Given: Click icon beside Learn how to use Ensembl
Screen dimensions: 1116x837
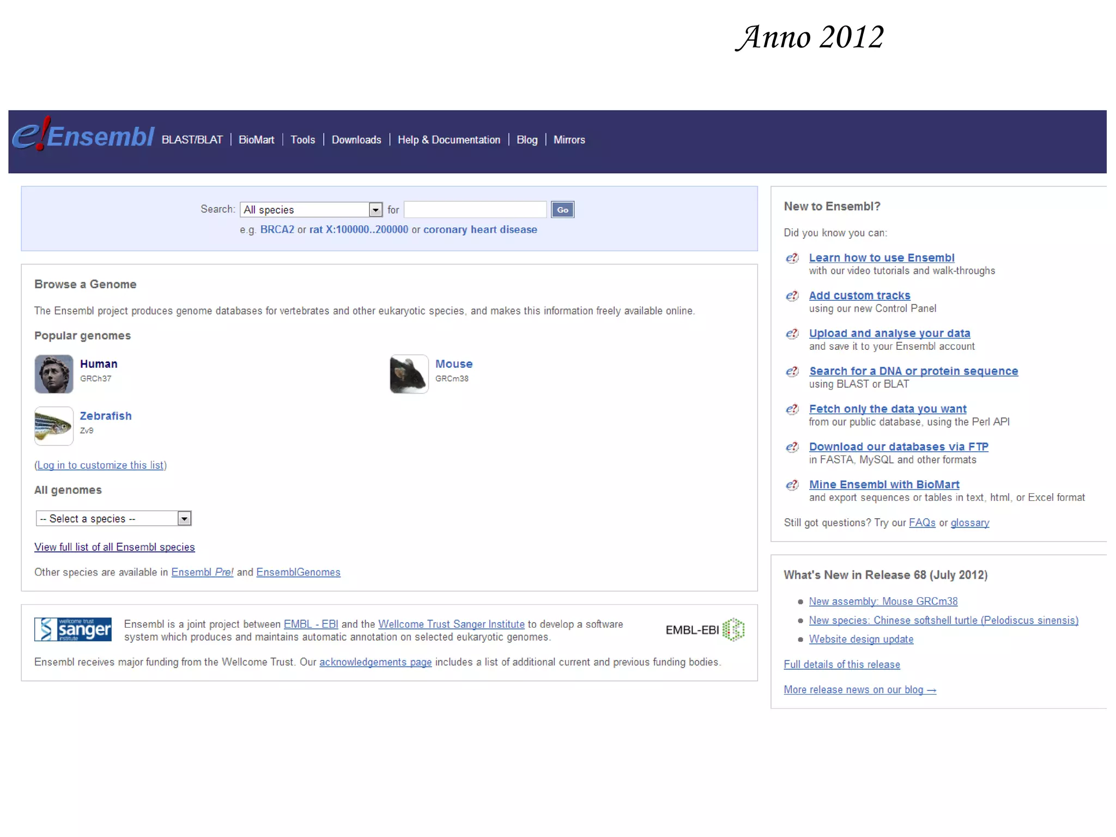Looking at the screenshot, I should point(792,258).
